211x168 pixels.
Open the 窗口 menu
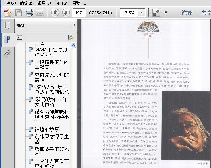(x=62, y=3)
